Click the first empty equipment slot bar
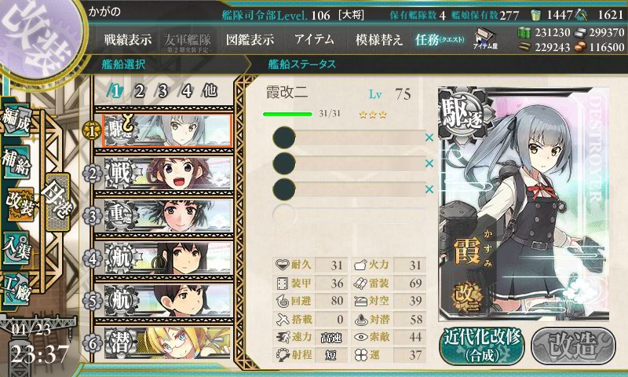 click(349, 137)
